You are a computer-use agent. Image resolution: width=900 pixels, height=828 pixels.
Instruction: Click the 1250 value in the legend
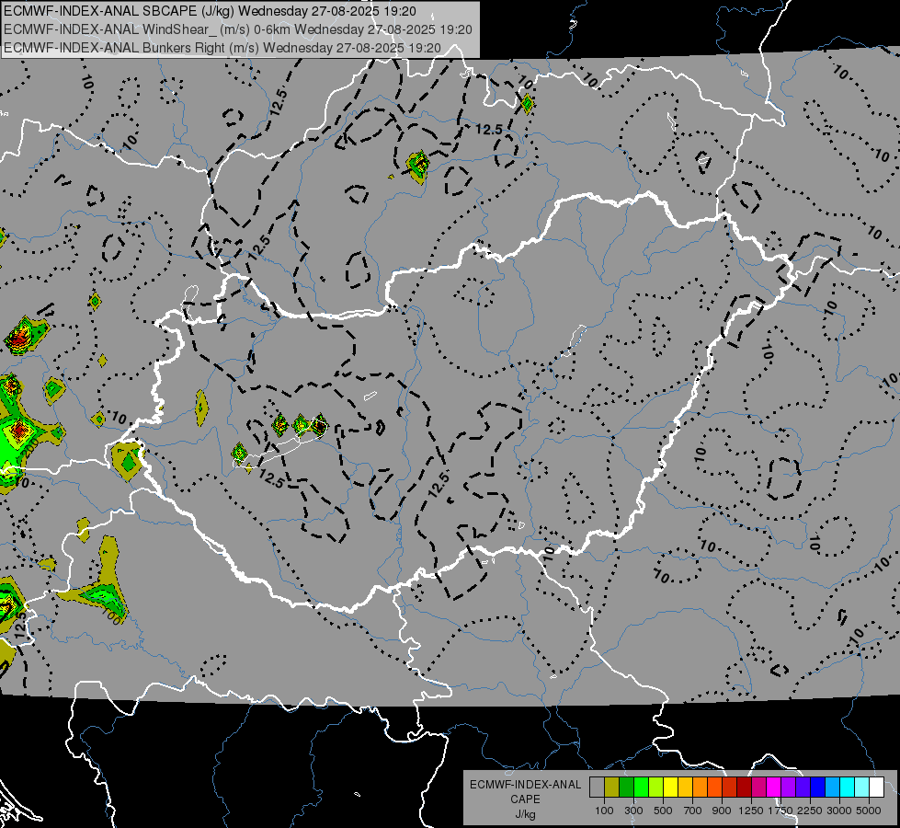pos(751,811)
